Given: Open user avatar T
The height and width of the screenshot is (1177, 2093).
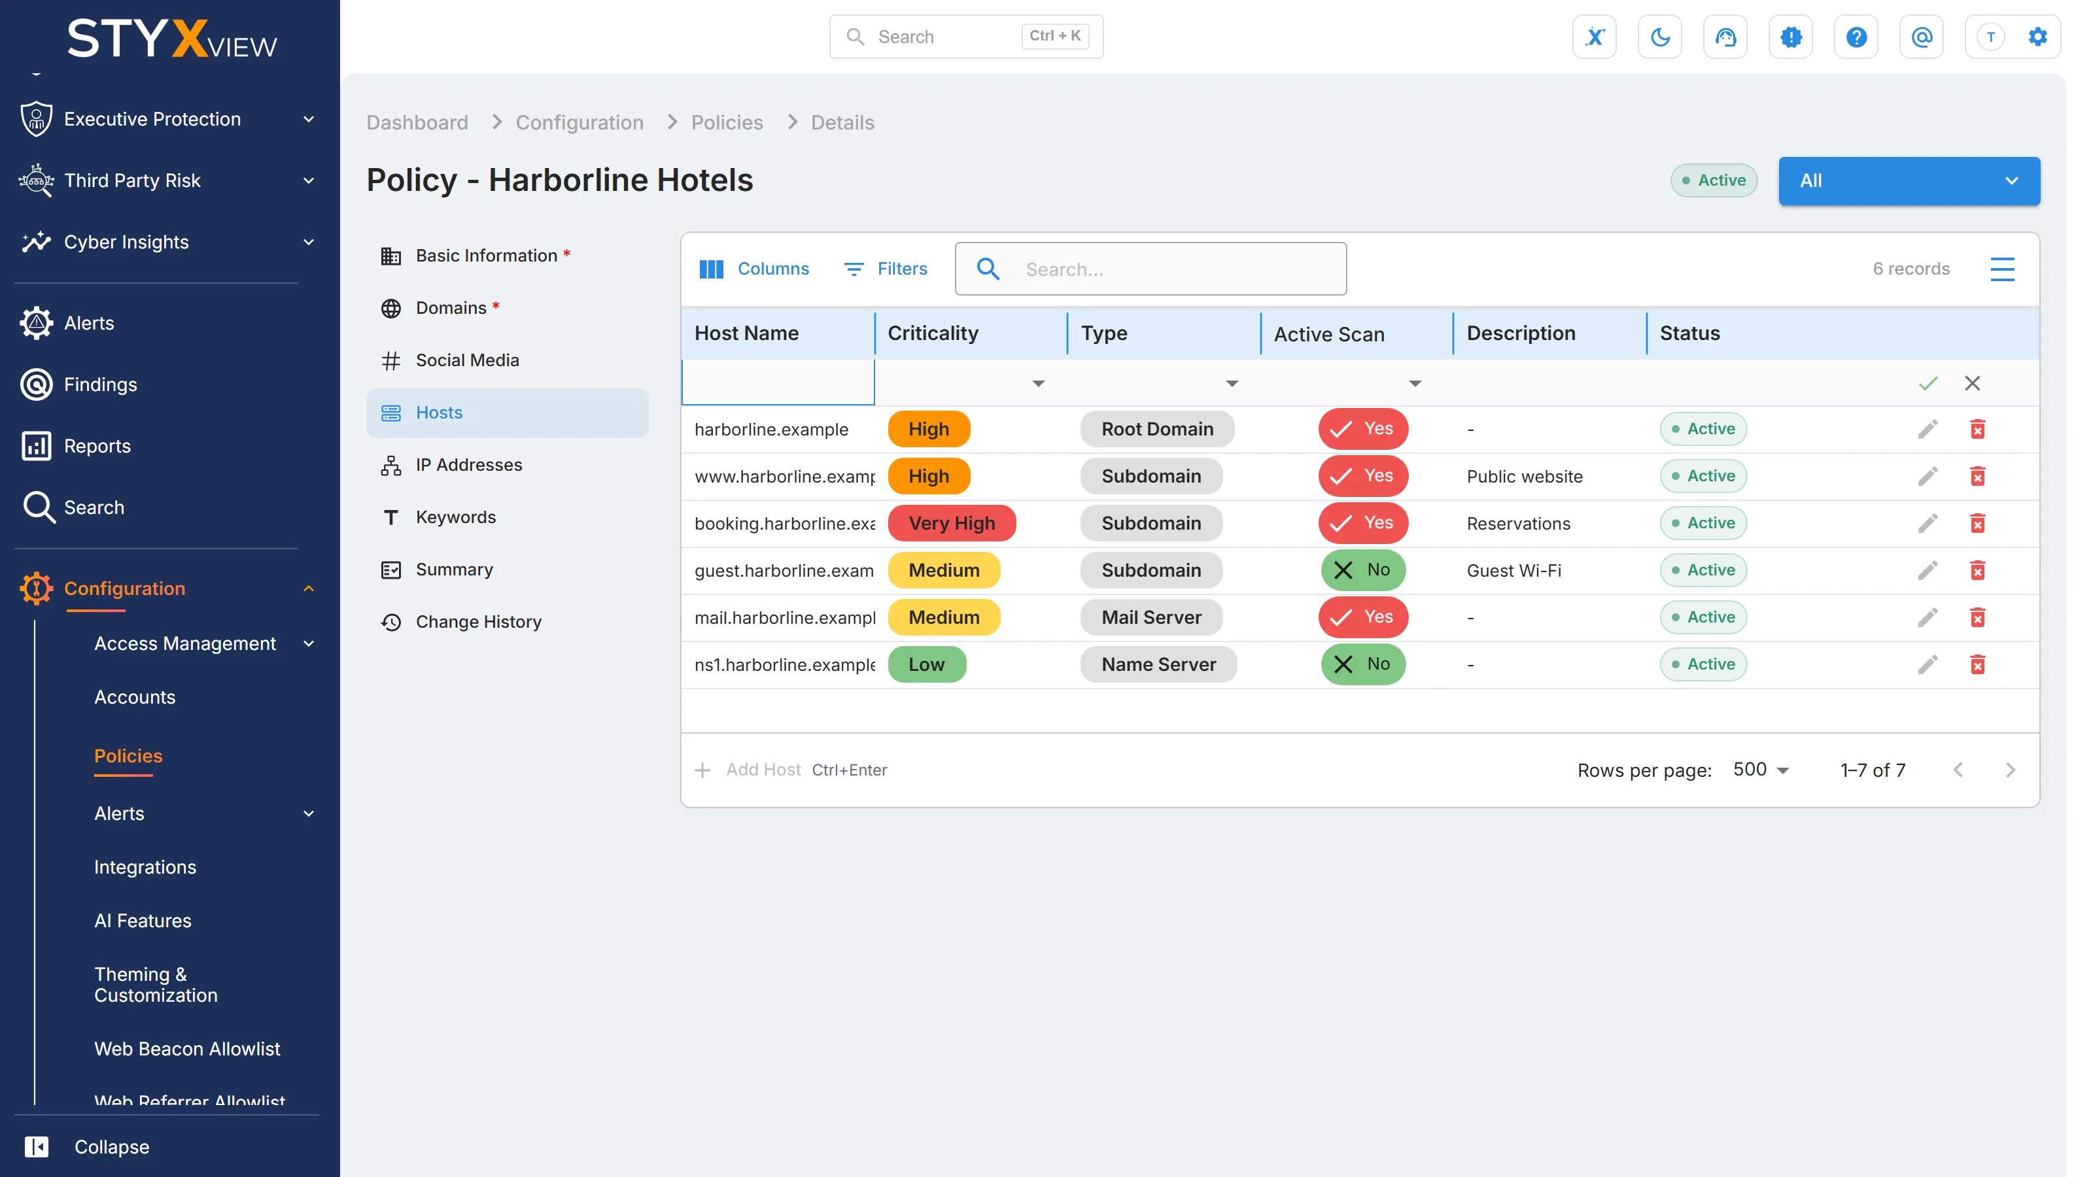Looking at the screenshot, I should point(1990,37).
